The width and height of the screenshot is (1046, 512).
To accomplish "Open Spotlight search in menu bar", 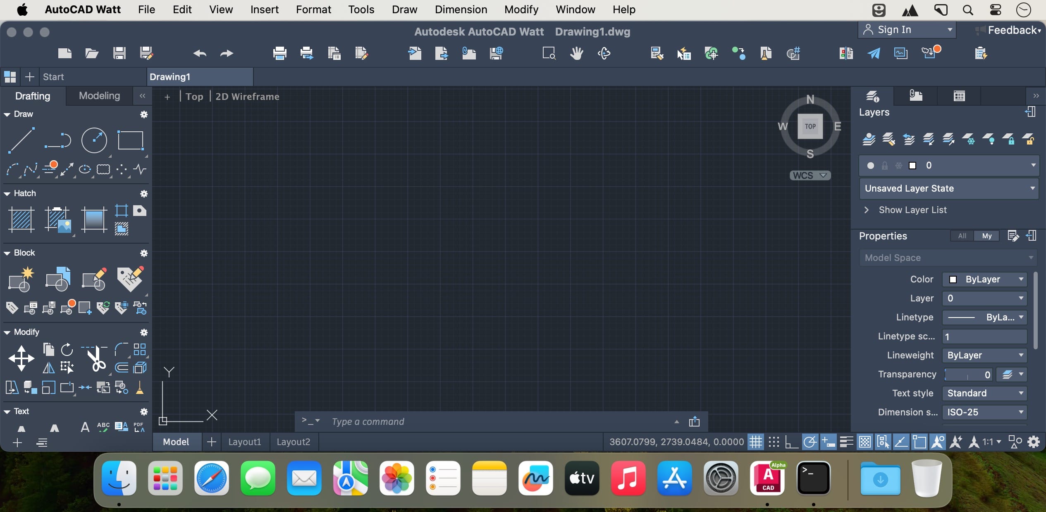I will pos(968,10).
